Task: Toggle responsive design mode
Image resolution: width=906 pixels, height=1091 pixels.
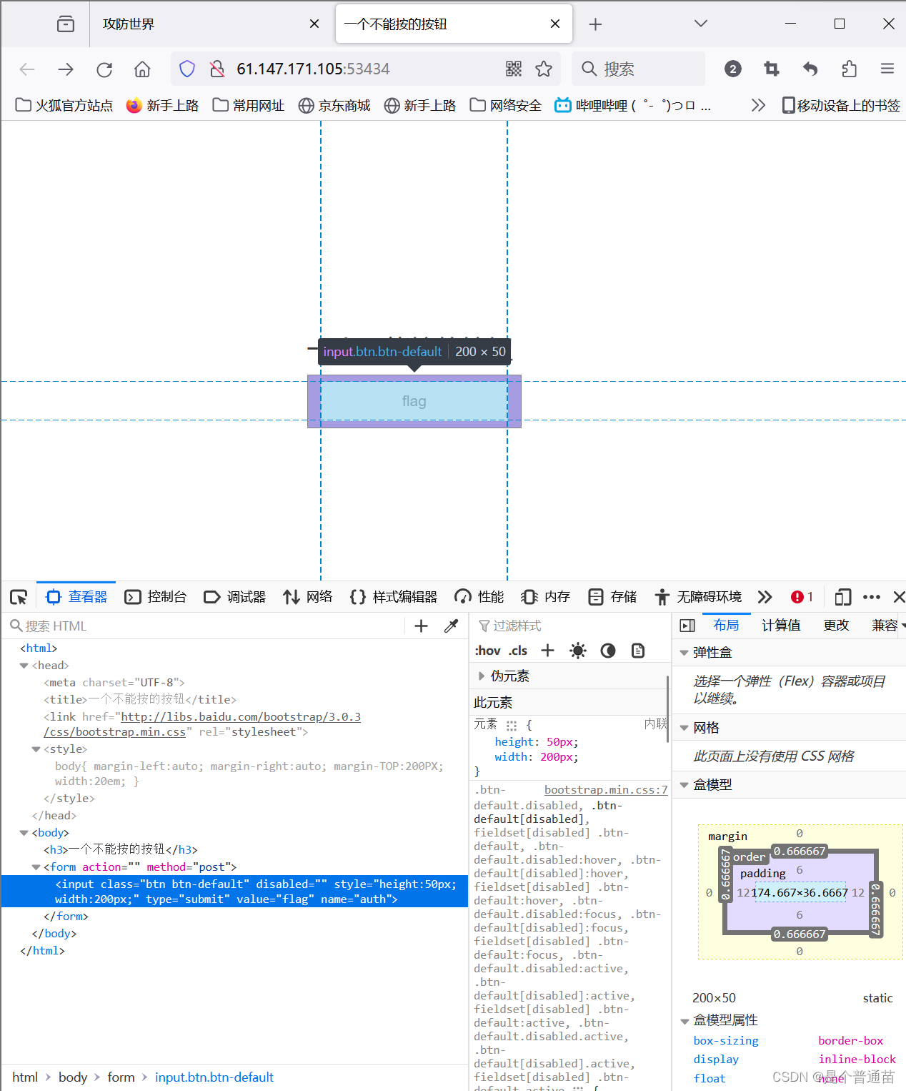Action: (842, 596)
